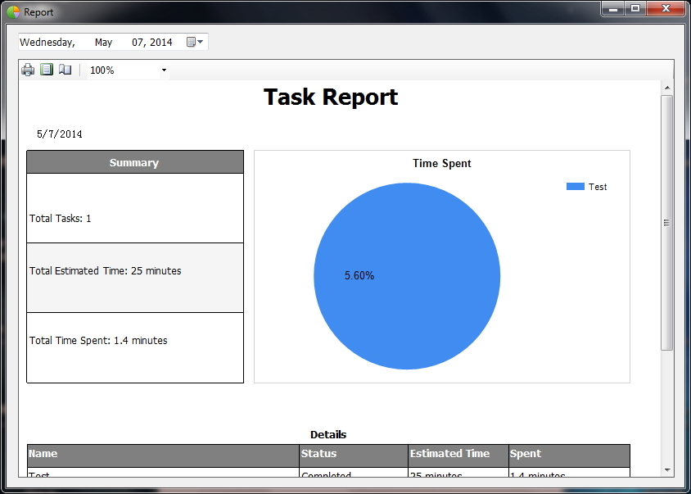This screenshot has height=494, width=691.
Task: Open the Page Setup icon
Action: coord(65,70)
